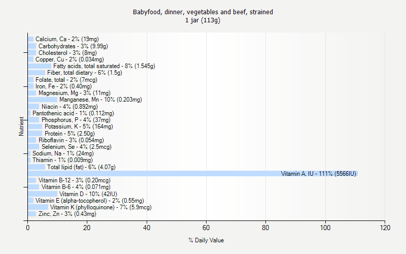Image resolution: width=406 pixels, height=254 pixels.
Task: Click the Protein 5% label
Action: 70,134
